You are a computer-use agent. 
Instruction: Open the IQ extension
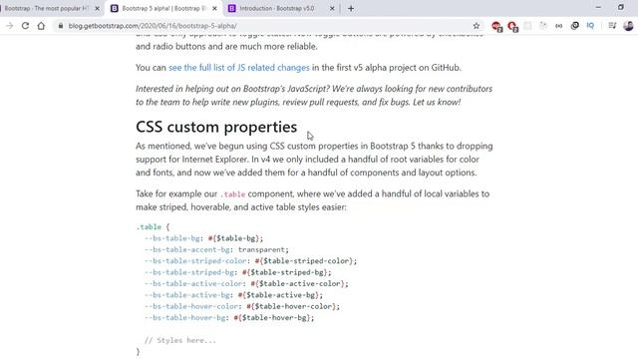click(x=590, y=26)
